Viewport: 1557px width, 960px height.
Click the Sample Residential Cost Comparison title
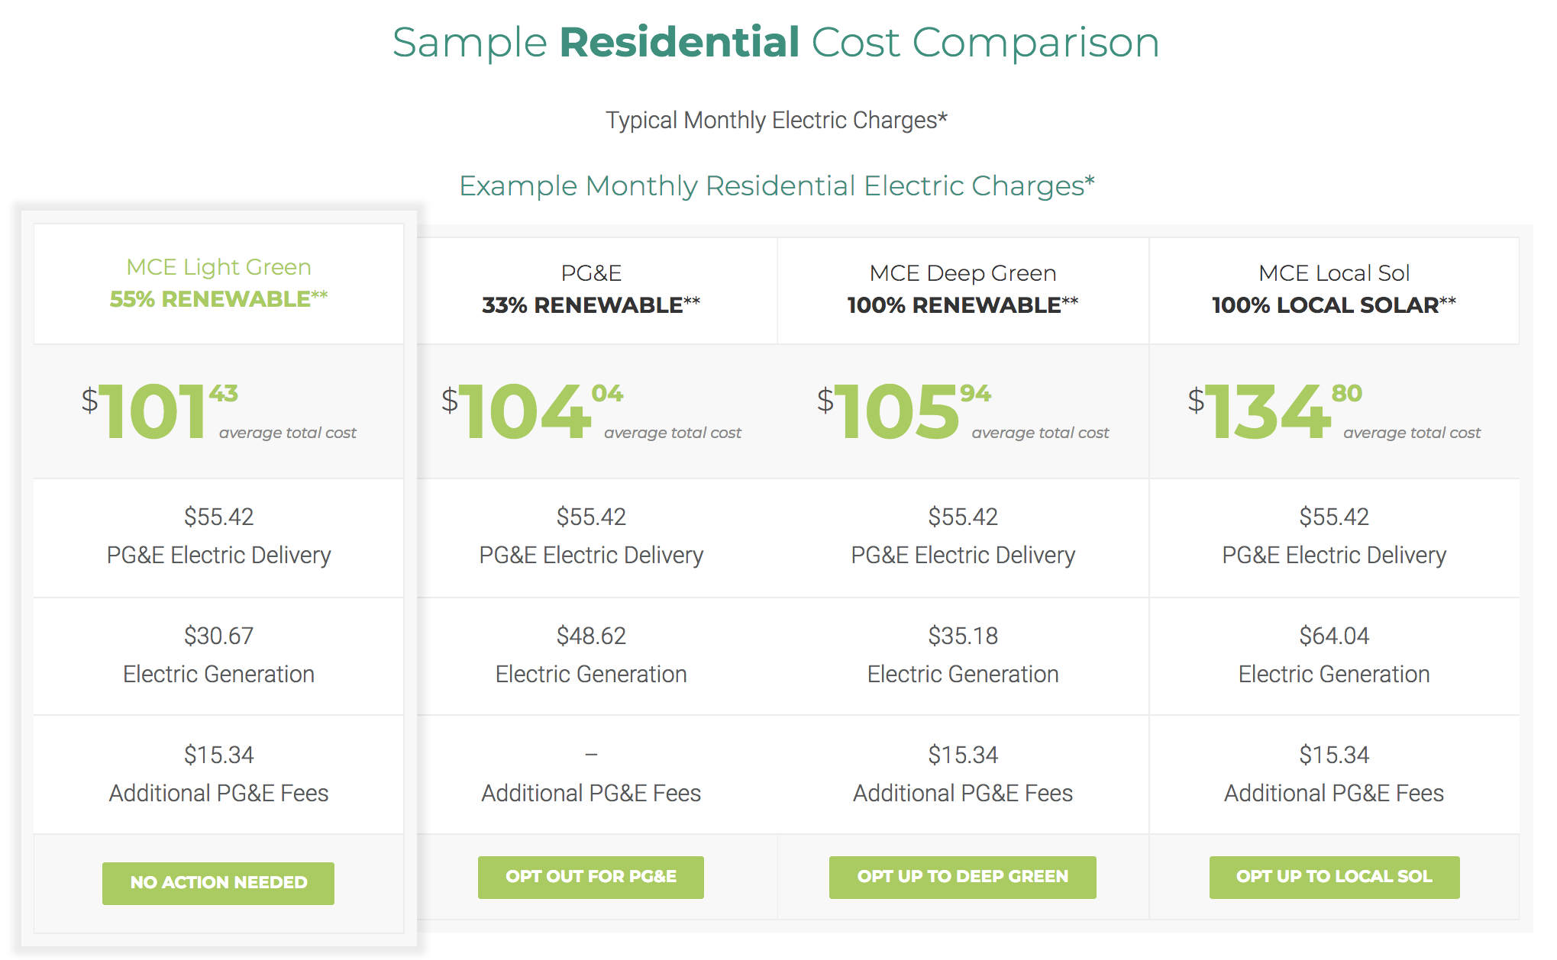pyautogui.click(x=776, y=42)
